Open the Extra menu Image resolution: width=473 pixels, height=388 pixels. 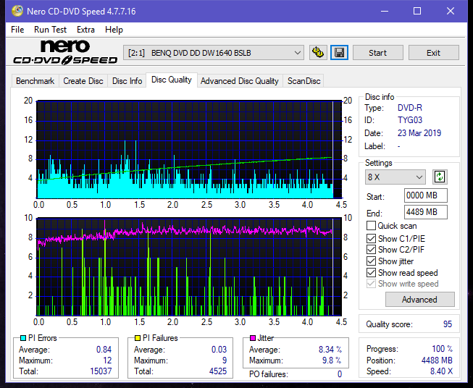click(85, 30)
